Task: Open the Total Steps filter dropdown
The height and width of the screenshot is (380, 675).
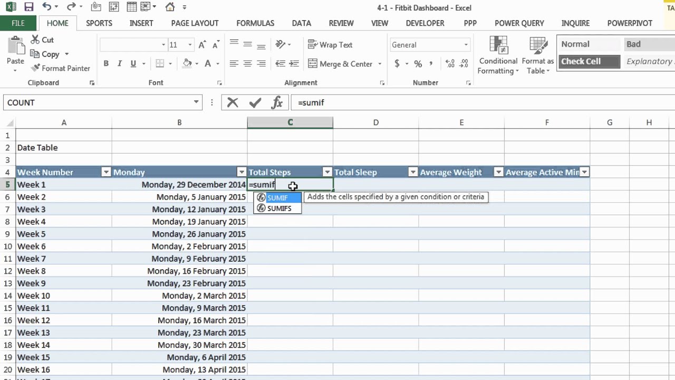Action: [327, 172]
